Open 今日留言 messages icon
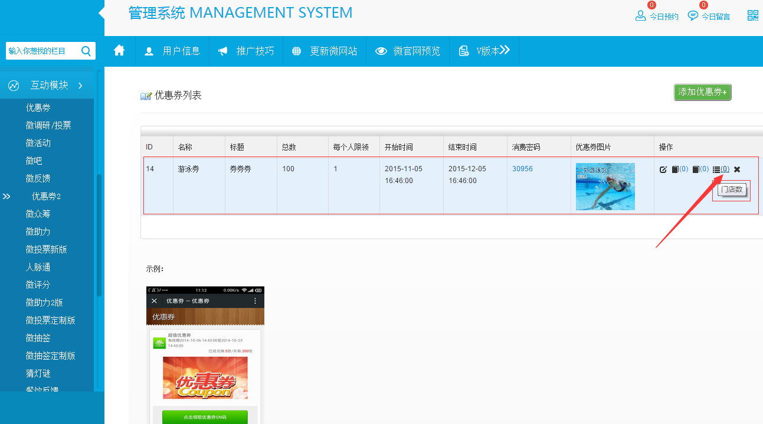 [x=693, y=16]
